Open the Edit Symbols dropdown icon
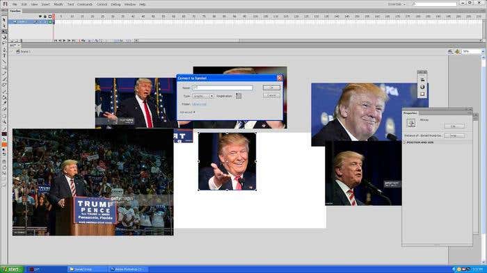 tap(458, 51)
